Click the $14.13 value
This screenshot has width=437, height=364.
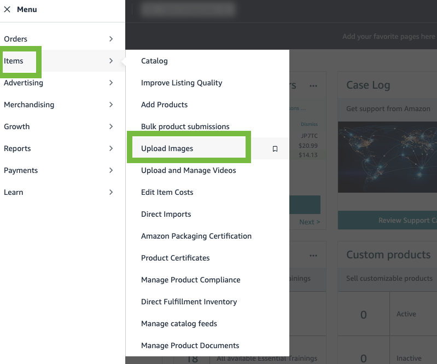308,155
